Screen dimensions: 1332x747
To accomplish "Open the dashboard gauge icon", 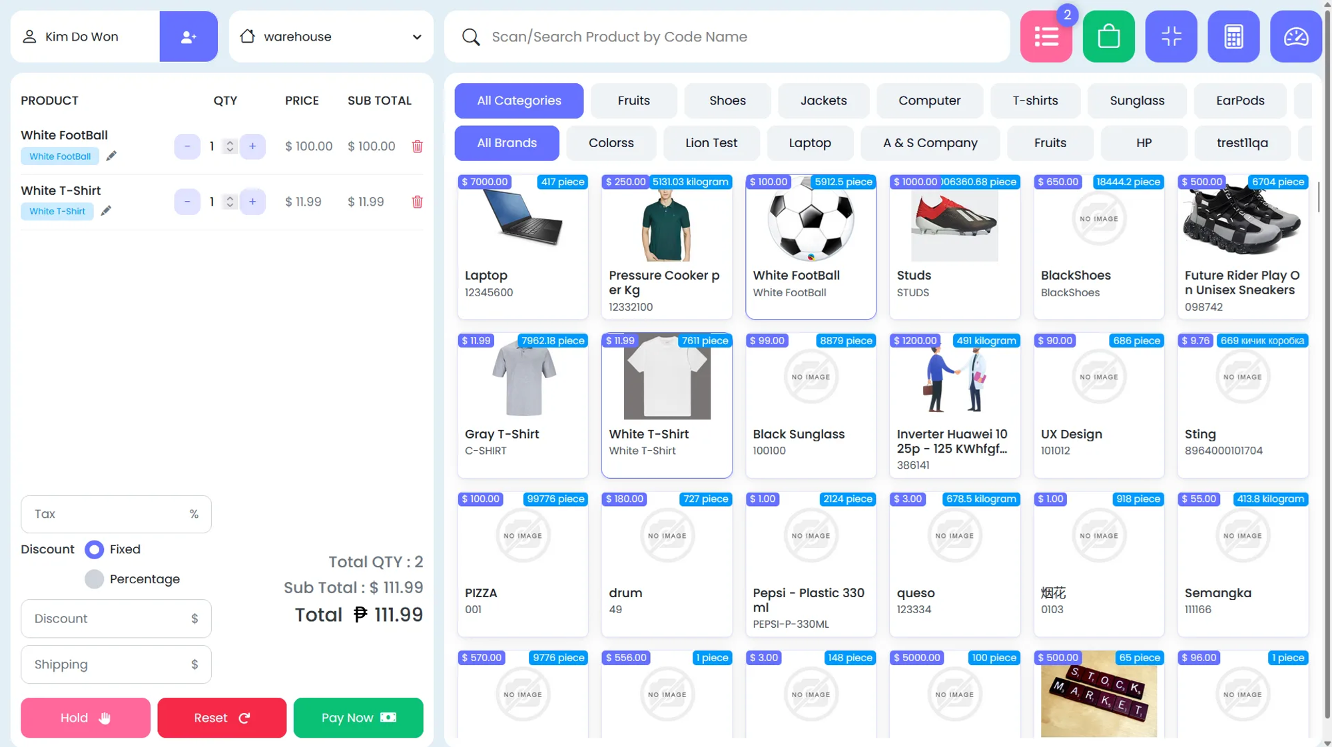I will 1295,37.
